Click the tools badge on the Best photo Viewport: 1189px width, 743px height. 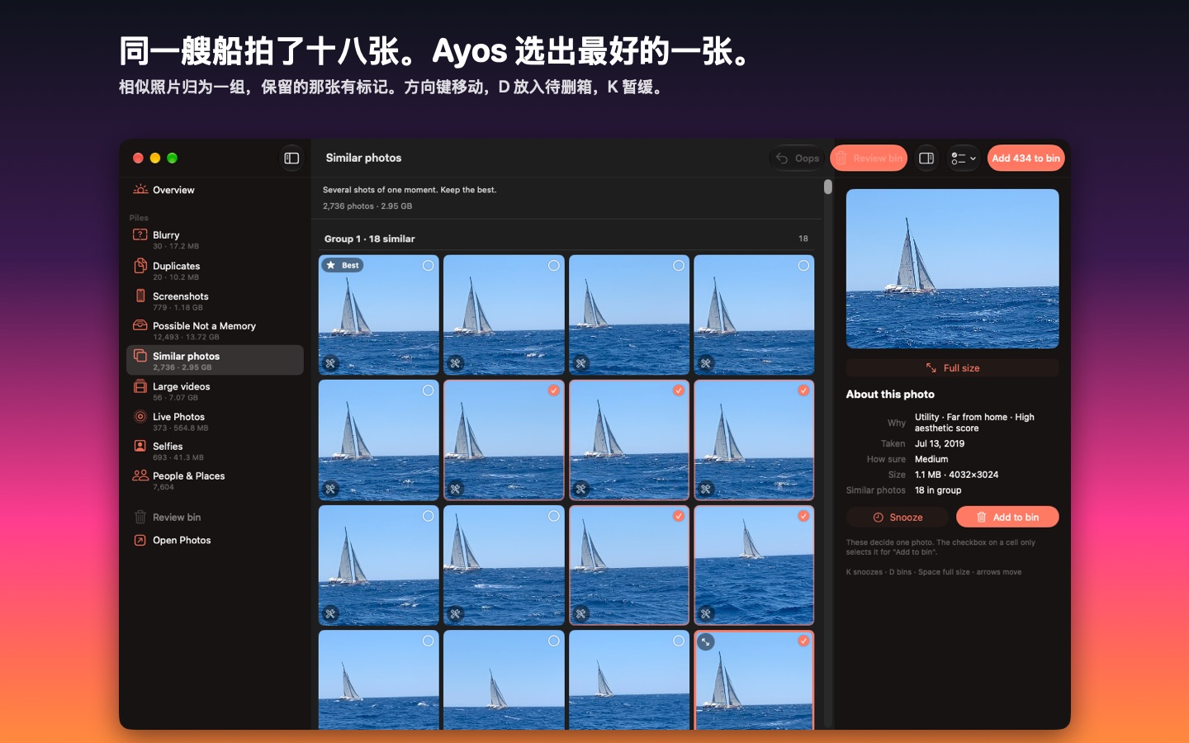330,363
